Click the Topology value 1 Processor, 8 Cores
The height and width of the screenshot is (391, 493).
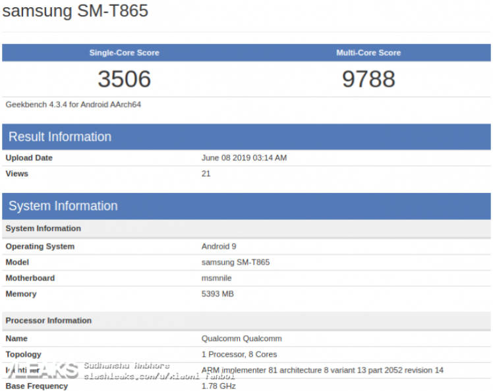coord(239,354)
